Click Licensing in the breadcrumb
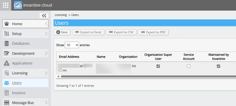 61,15
